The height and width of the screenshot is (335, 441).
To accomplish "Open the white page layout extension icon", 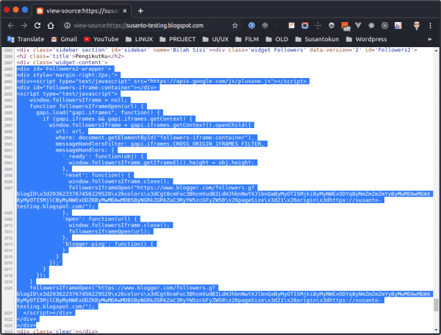I will coord(291,26).
